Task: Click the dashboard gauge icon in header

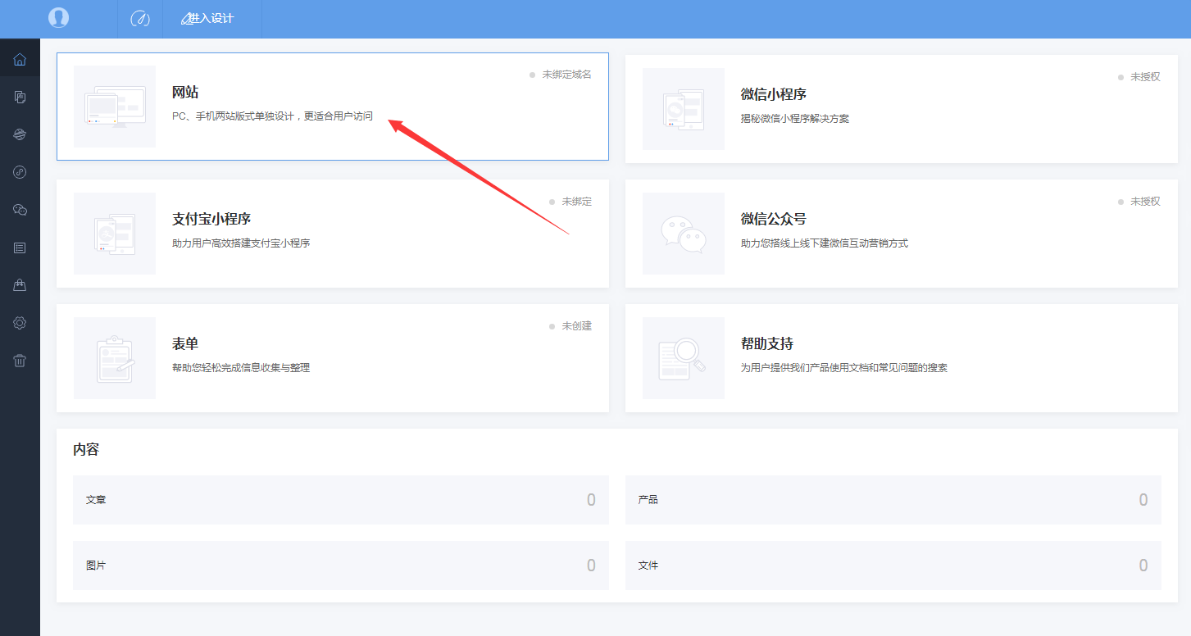Action: point(140,18)
